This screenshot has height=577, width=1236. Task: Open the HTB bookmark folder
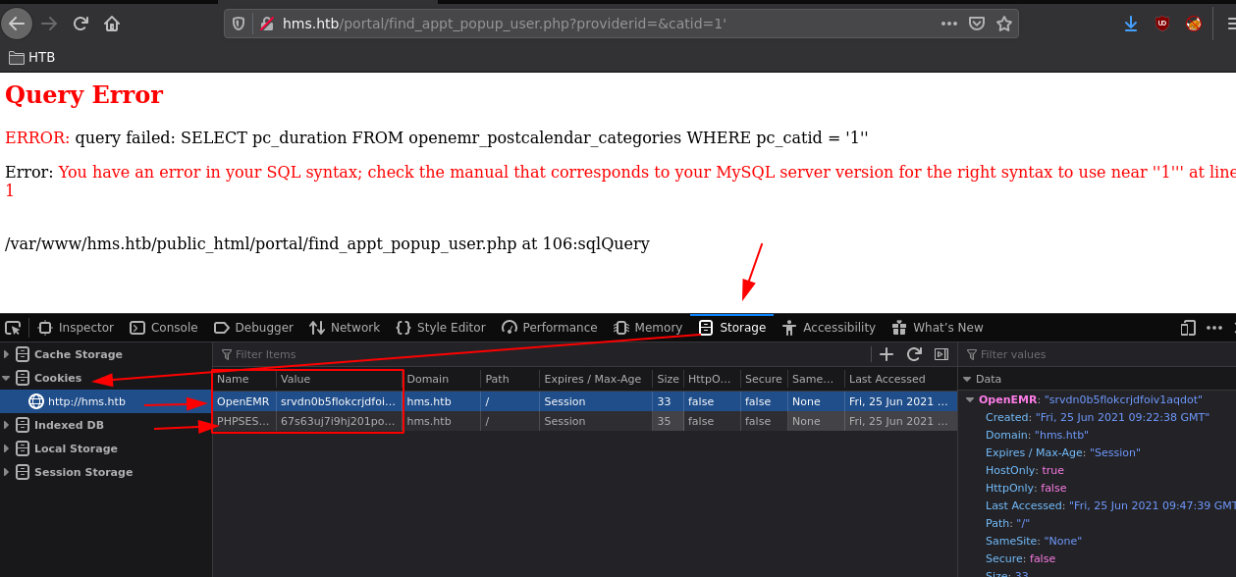pyautogui.click(x=32, y=57)
